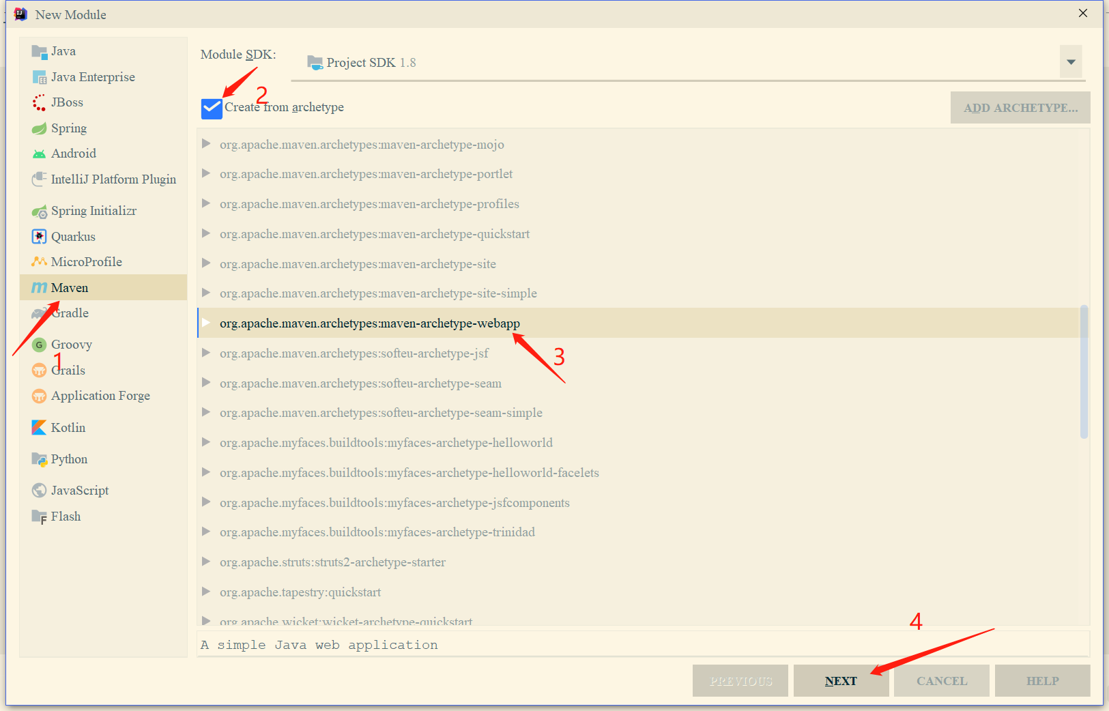Image resolution: width=1109 pixels, height=711 pixels.
Task: Click the Application Forge icon
Action: (x=39, y=396)
